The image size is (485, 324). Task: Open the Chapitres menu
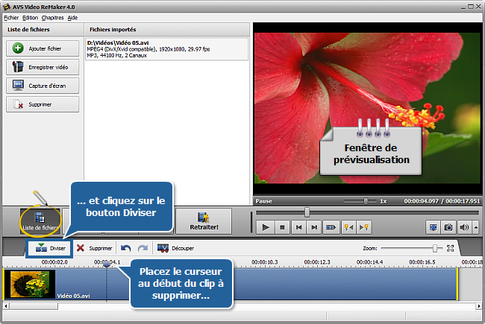point(53,16)
